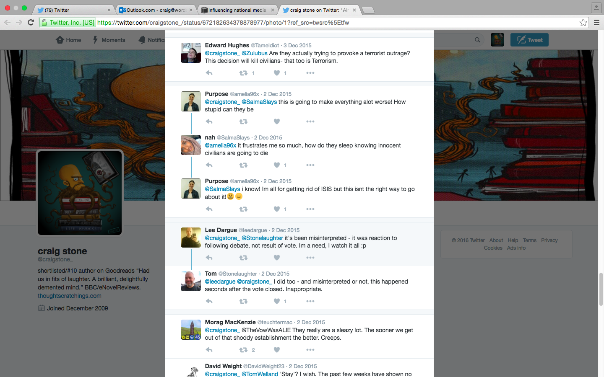Image resolution: width=604 pixels, height=377 pixels.
Task: Compose a new Tweet with Tweet button
Action: coord(529,40)
